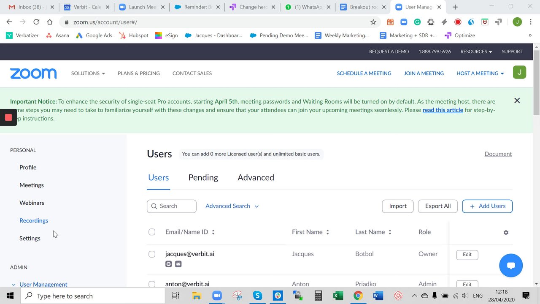
Task: Click the red record extension icon
Action: [458, 22]
